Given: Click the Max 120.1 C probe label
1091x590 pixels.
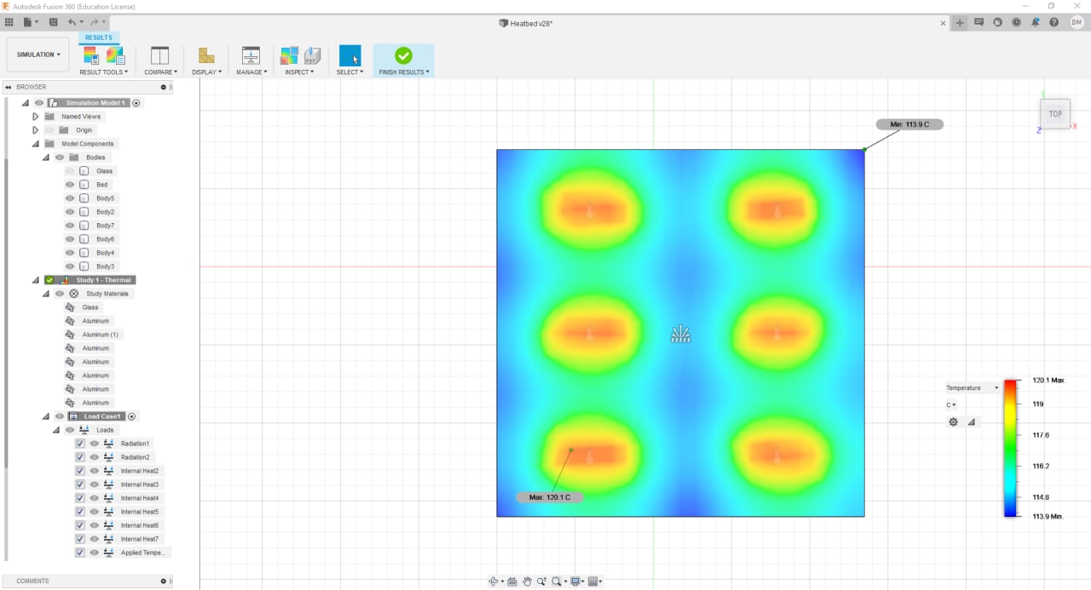Looking at the screenshot, I should (550, 497).
